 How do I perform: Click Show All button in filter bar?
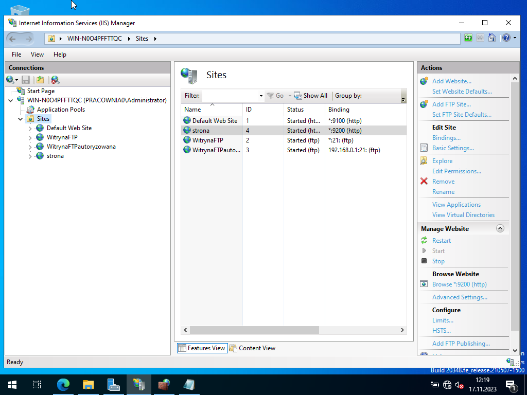click(310, 96)
